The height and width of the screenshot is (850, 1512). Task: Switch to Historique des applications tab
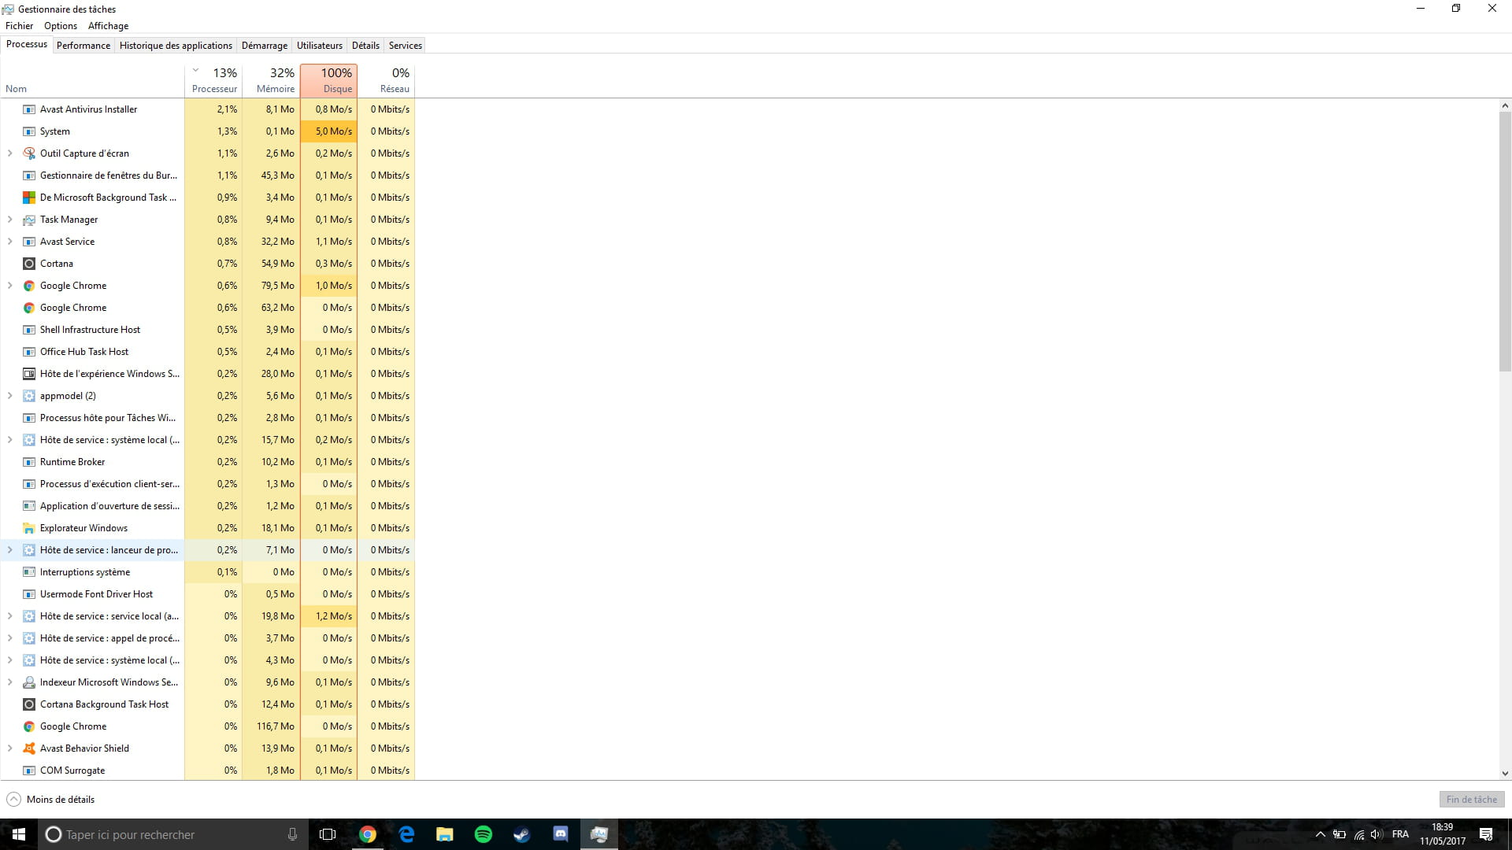(176, 46)
